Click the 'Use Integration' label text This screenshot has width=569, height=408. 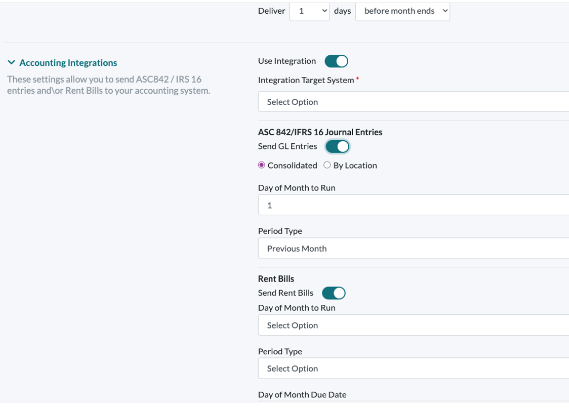pyautogui.click(x=287, y=61)
